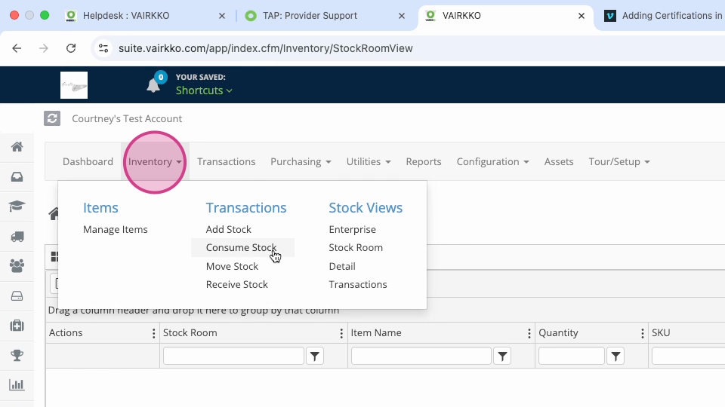The width and height of the screenshot is (725, 407).
Task: Open the graduation cap training icon
Action: tap(17, 207)
